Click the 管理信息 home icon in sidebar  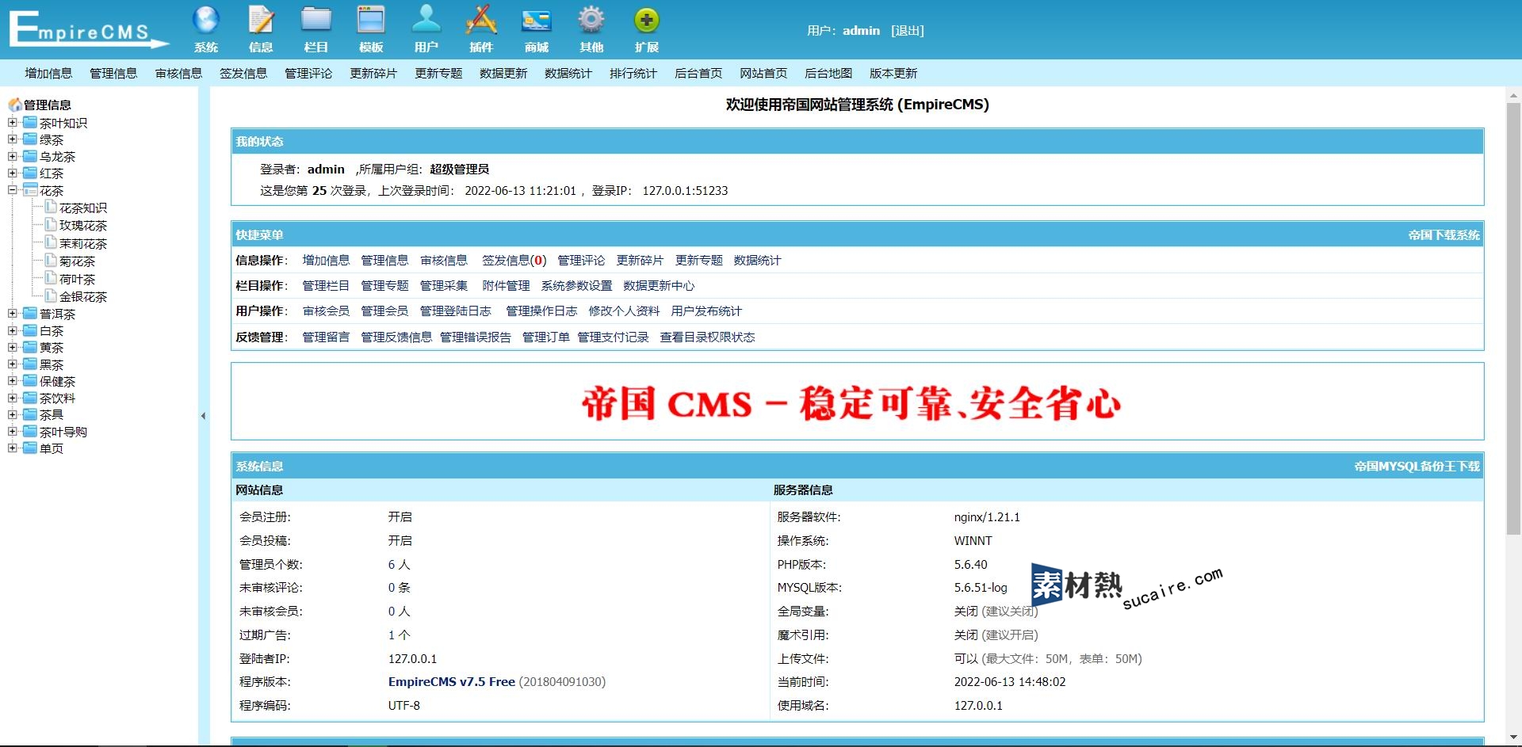click(15, 105)
